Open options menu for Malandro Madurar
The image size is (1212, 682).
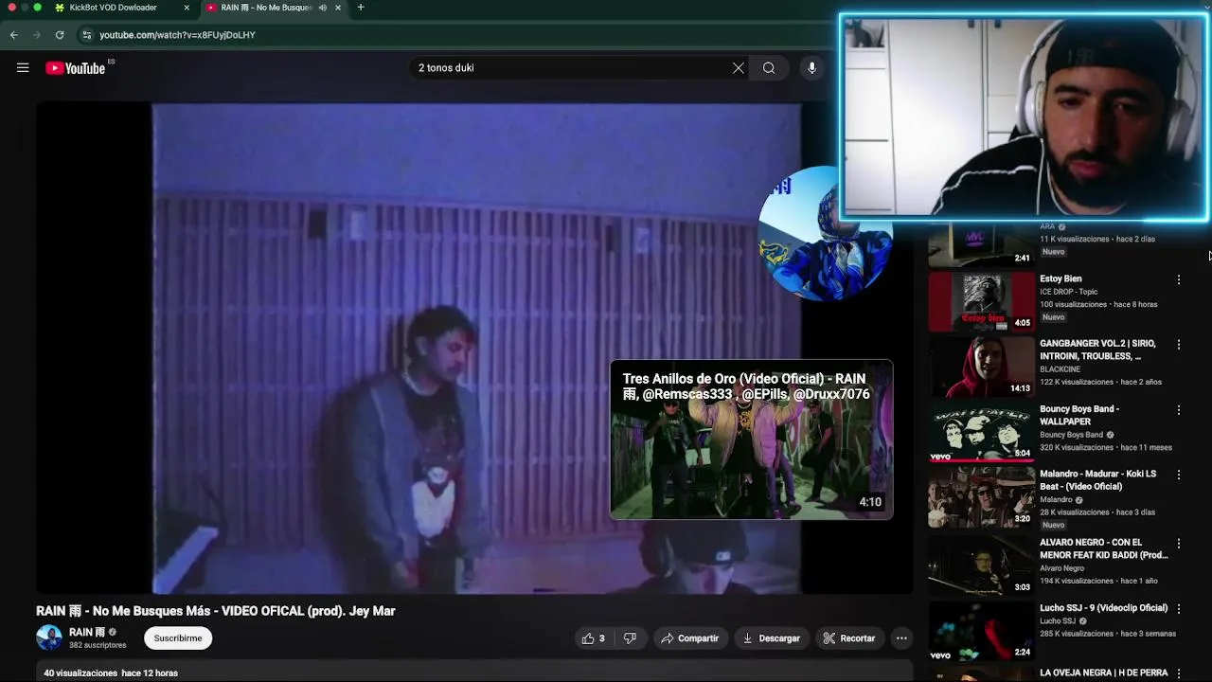click(x=1179, y=475)
